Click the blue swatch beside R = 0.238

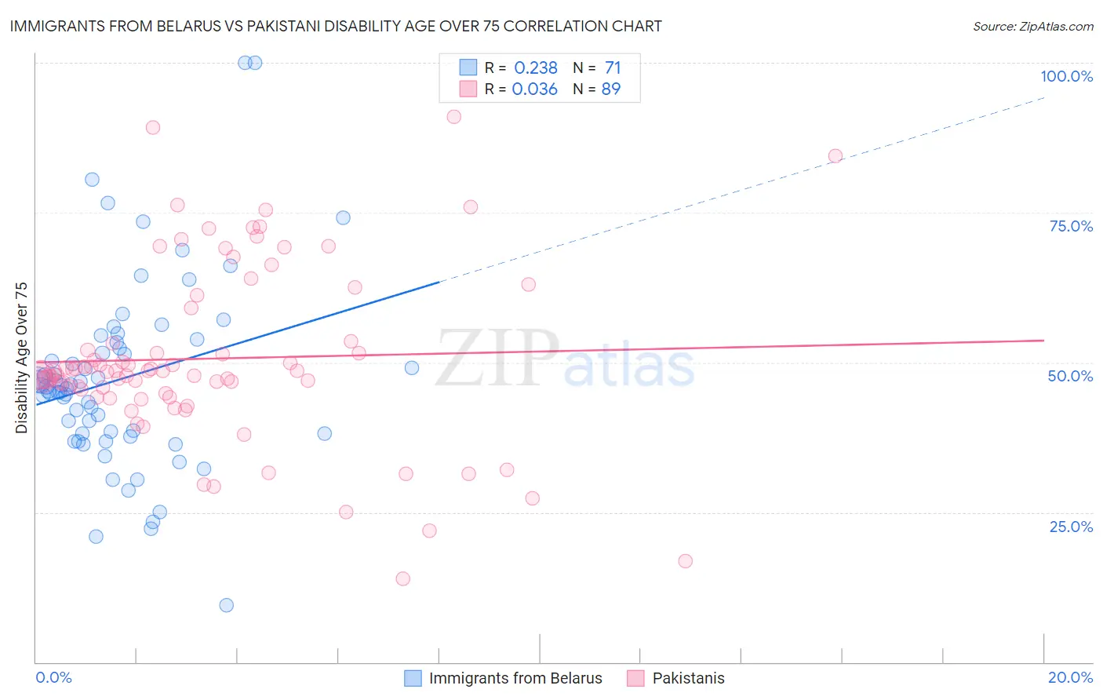point(468,67)
